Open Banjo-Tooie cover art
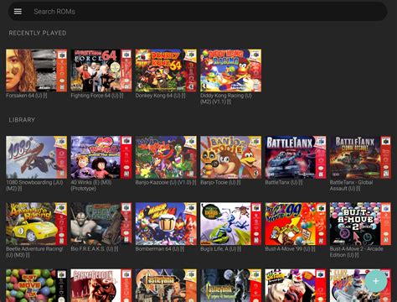 coord(230,158)
